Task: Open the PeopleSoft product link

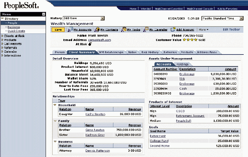Action: pos(184,121)
